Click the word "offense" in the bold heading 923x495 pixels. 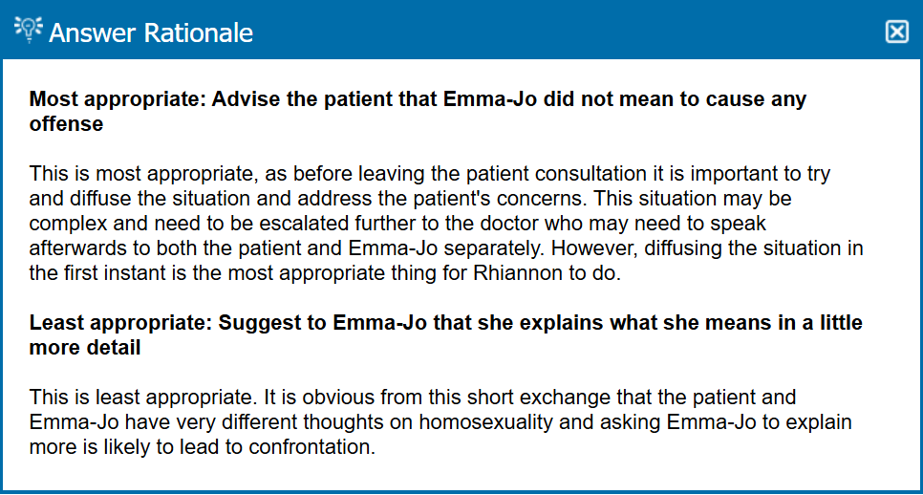tap(66, 124)
